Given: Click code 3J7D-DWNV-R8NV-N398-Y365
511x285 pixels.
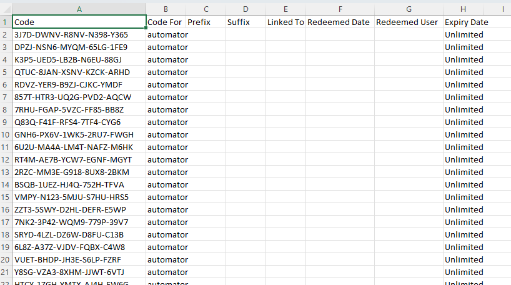Looking at the screenshot, I should tap(71, 34).
